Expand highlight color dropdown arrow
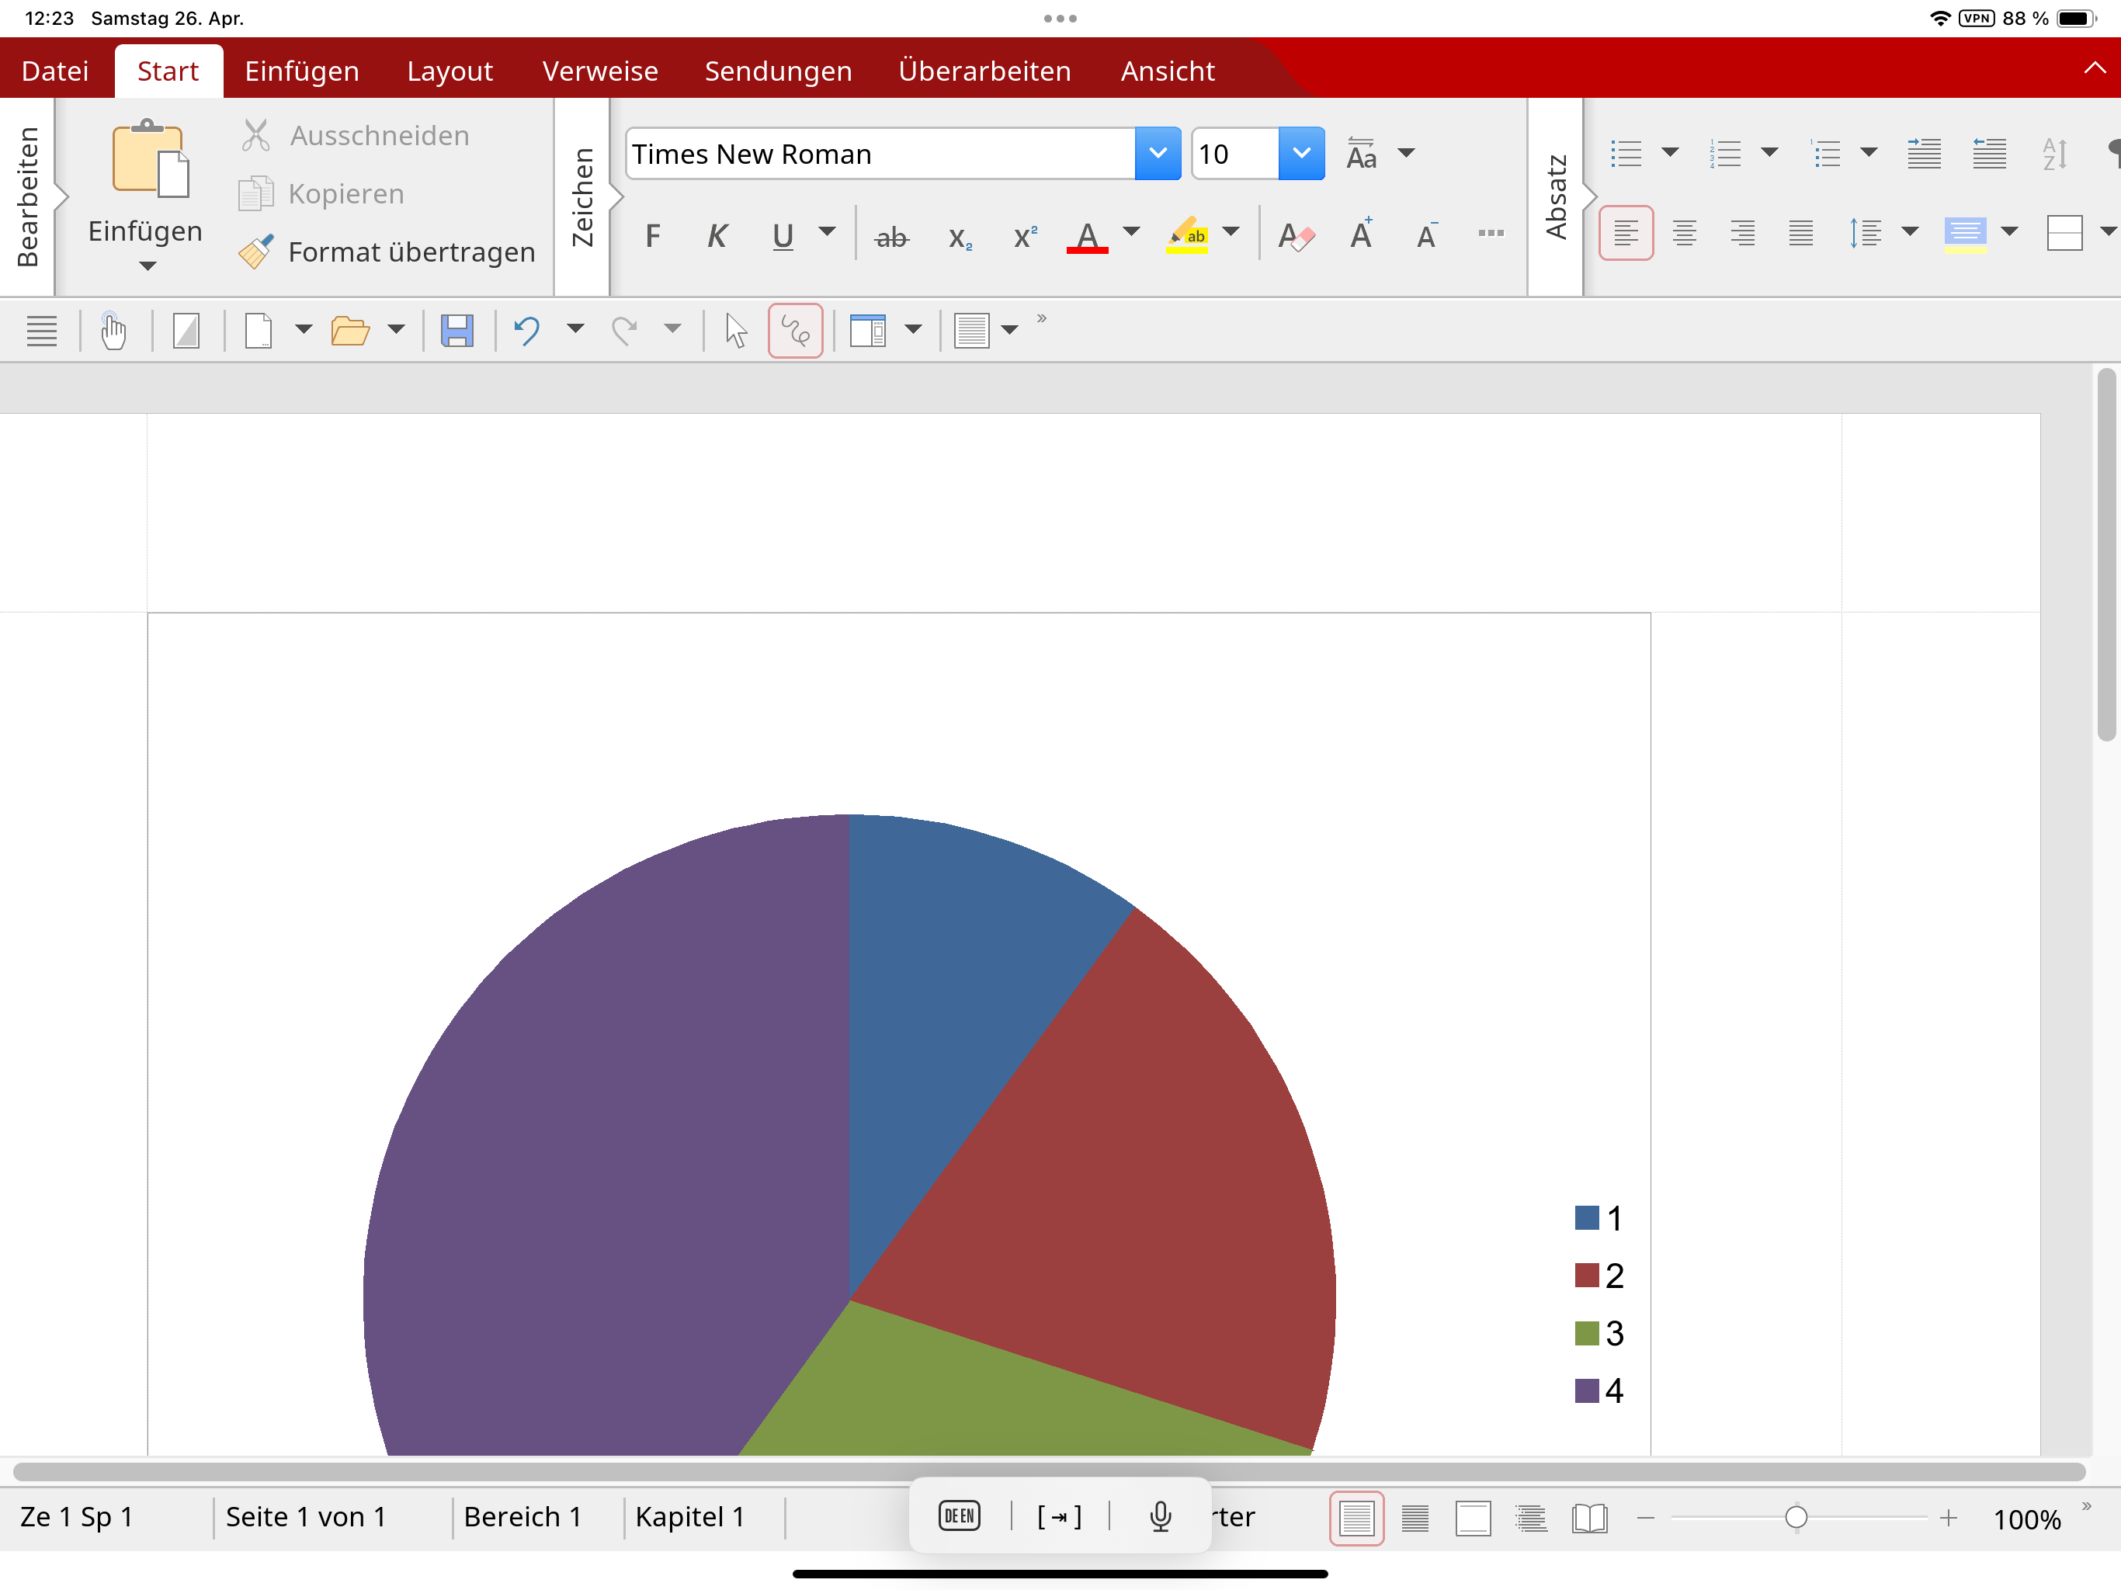This screenshot has width=2121, height=1590. click(1231, 231)
